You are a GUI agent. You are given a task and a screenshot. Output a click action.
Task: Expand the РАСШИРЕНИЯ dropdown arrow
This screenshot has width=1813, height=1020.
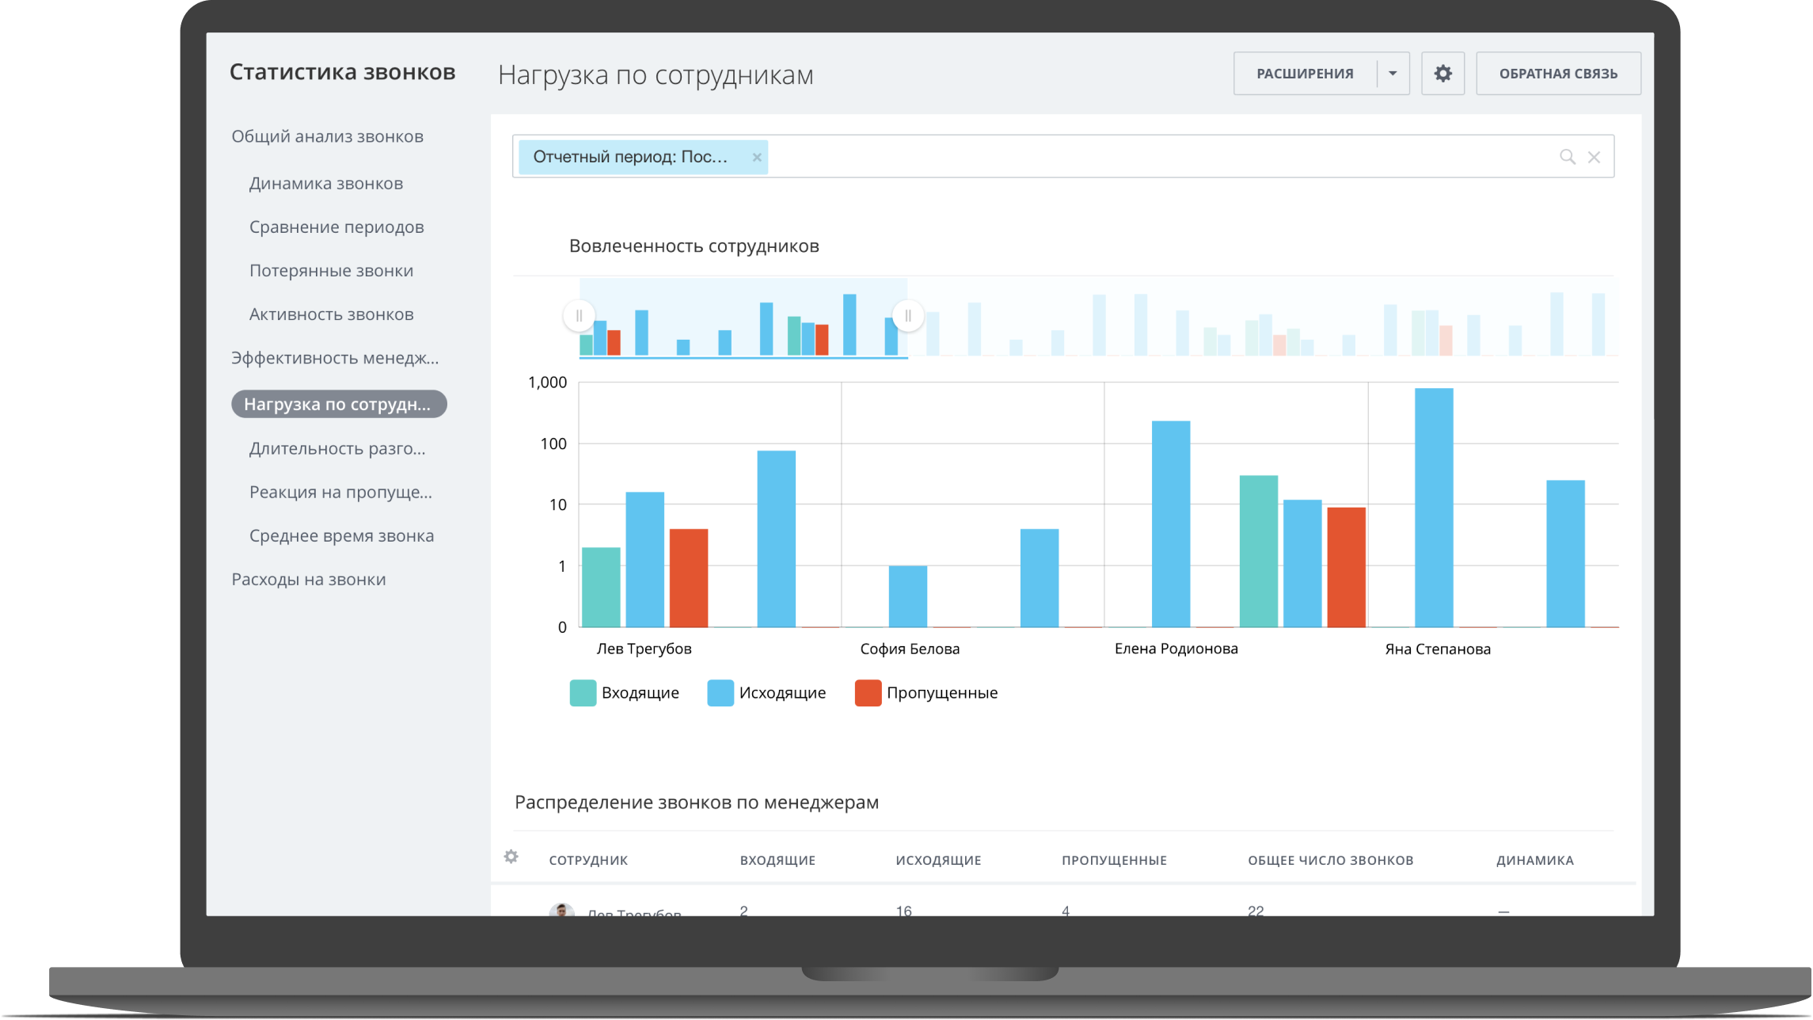(1393, 74)
